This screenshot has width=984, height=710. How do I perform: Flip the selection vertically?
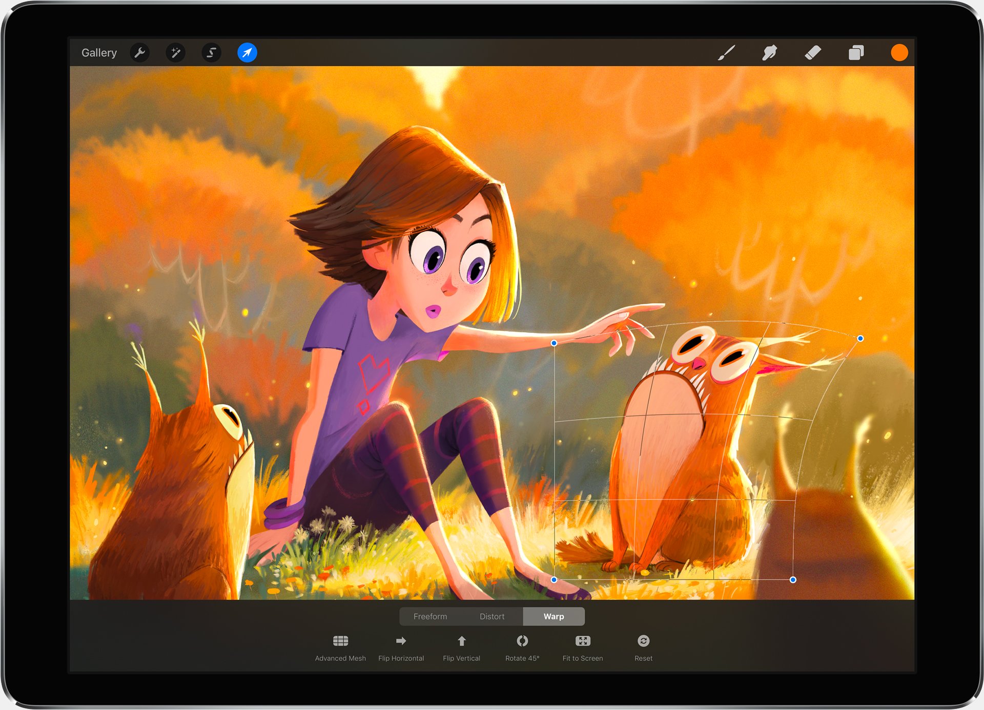(x=461, y=647)
